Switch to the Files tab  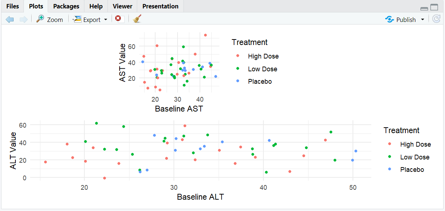coord(12,6)
